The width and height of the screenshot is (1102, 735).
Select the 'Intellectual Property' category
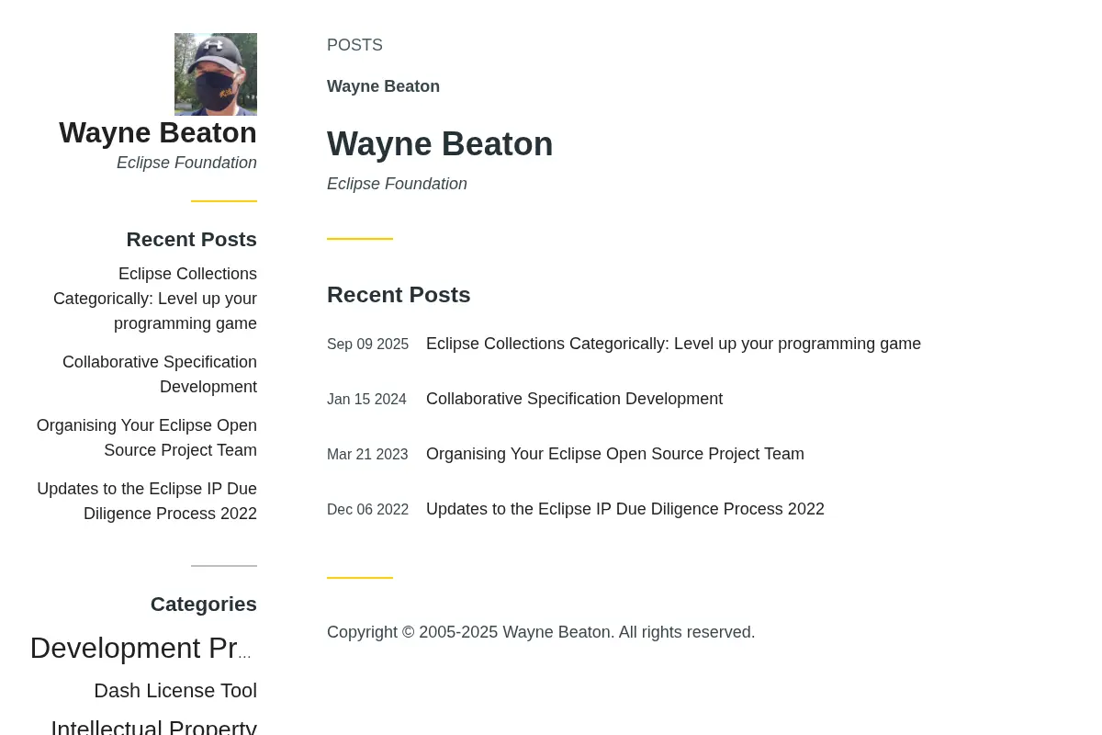click(x=153, y=727)
